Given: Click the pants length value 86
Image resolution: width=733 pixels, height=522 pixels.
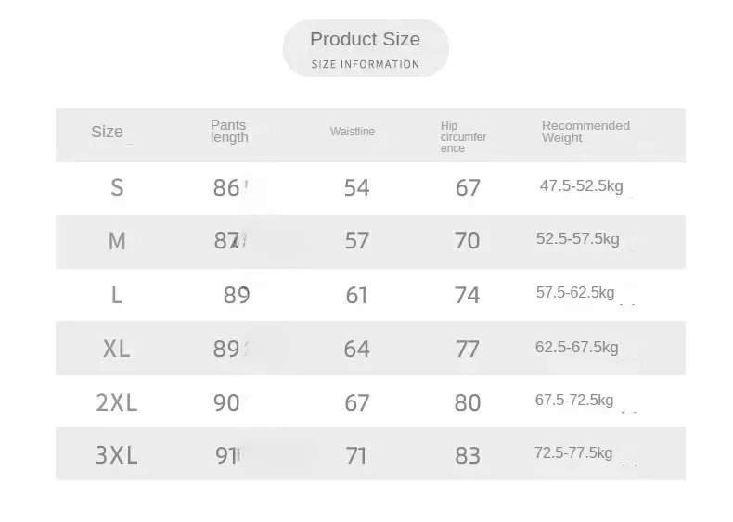Looking at the screenshot, I should click(x=226, y=188).
